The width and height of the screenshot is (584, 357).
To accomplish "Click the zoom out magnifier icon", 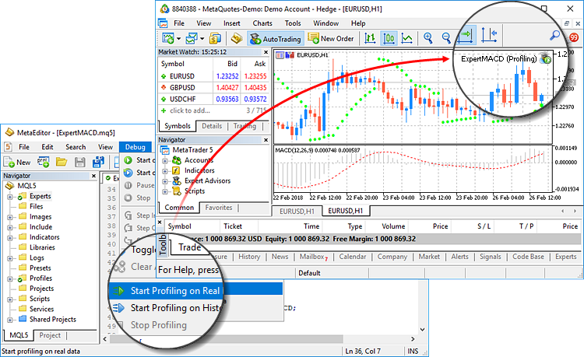I will (446, 38).
